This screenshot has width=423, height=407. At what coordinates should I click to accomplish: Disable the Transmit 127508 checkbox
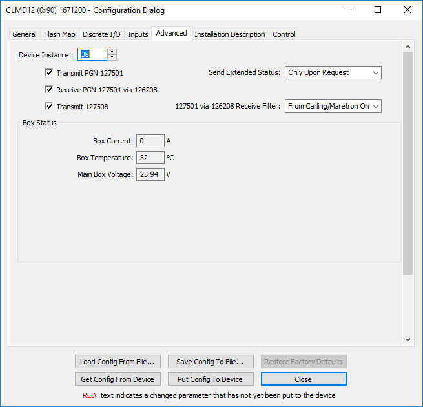(49, 107)
